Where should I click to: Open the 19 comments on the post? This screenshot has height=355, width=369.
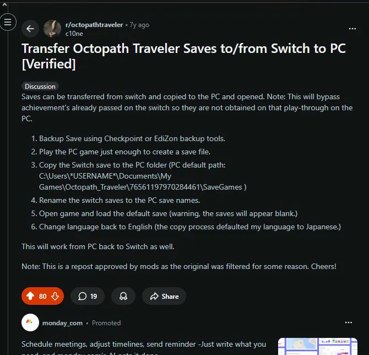click(x=88, y=296)
